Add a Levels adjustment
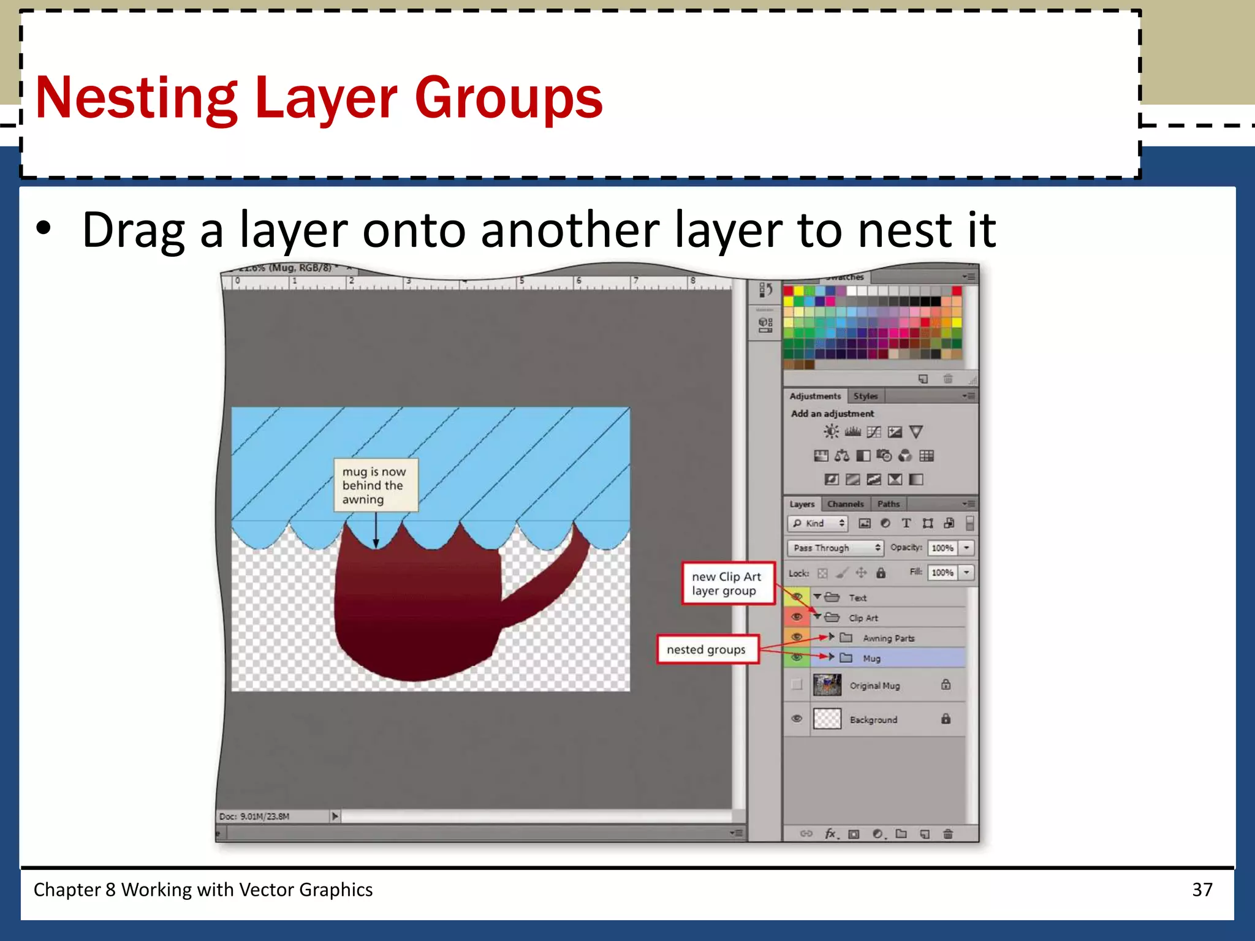 click(852, 432)
